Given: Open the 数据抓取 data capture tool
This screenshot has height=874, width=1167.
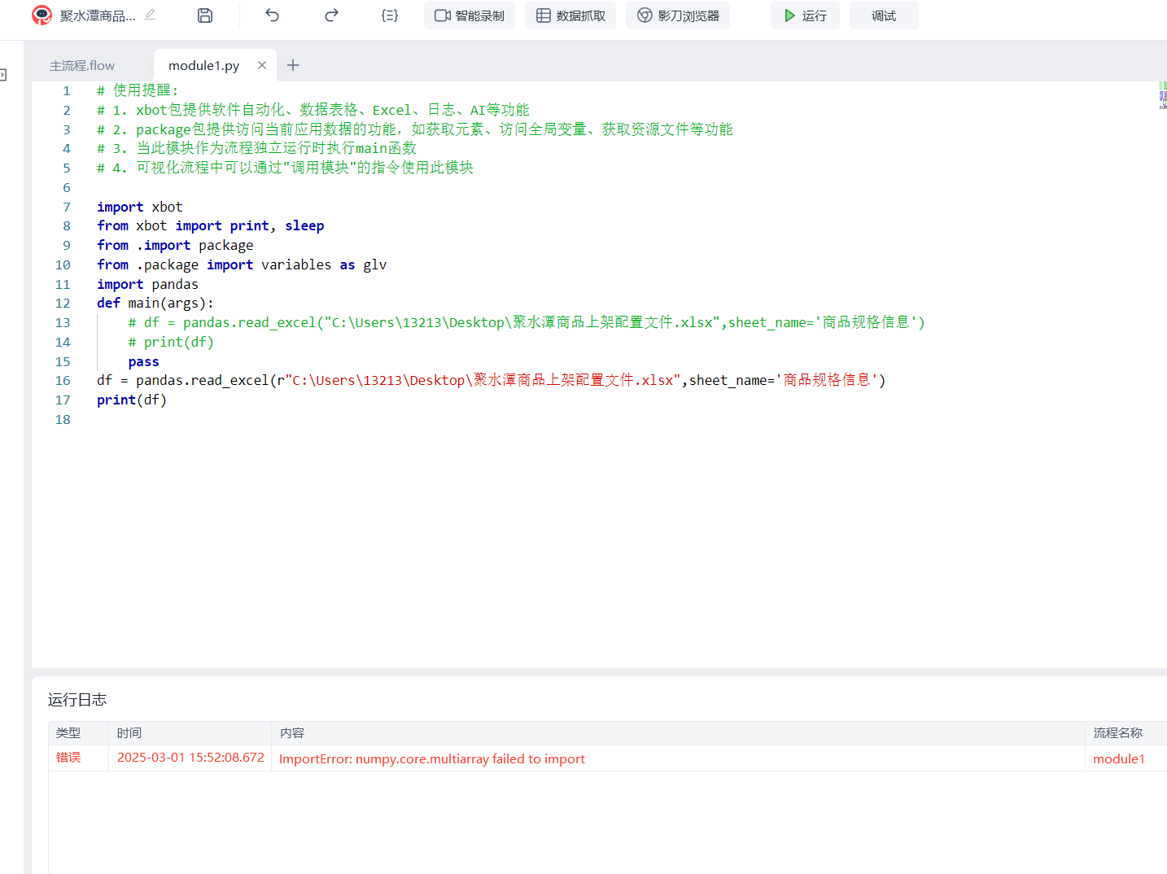Looking at the screenshot, I should pyautogui.click(x=570, y=15).
